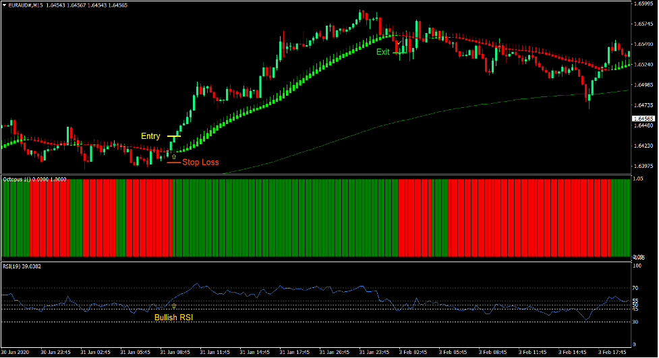The height and width of the screenshot is (358, 659).
Task: Click the yellow up arrow below Entry
Action: (x=174, y=156)
